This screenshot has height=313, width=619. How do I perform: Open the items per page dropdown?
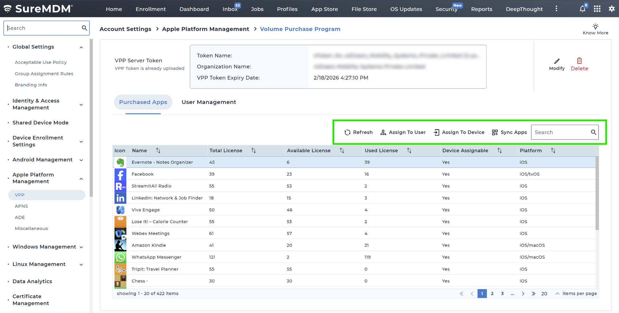coord(557,293)
